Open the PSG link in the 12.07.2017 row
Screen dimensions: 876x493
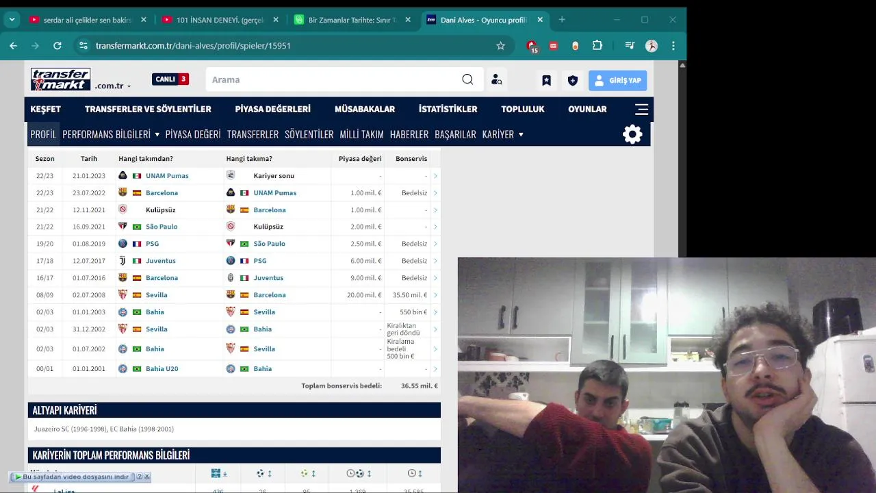coord(260,261)
